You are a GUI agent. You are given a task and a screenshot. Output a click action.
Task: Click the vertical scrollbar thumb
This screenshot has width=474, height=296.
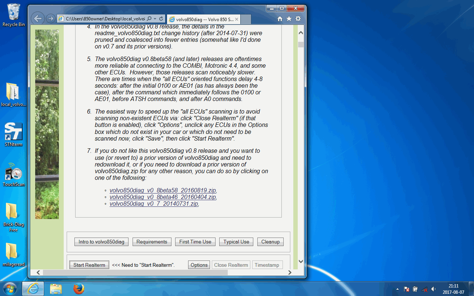point(301,45)
